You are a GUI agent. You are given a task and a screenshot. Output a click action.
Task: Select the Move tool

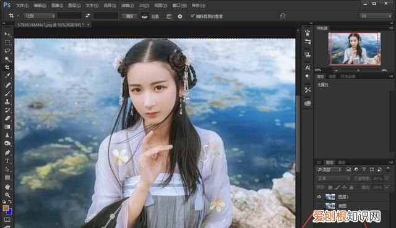click(7, 34)
